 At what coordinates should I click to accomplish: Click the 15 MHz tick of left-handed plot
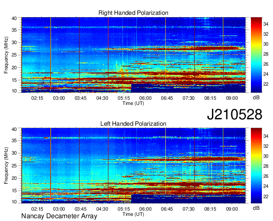14,191
